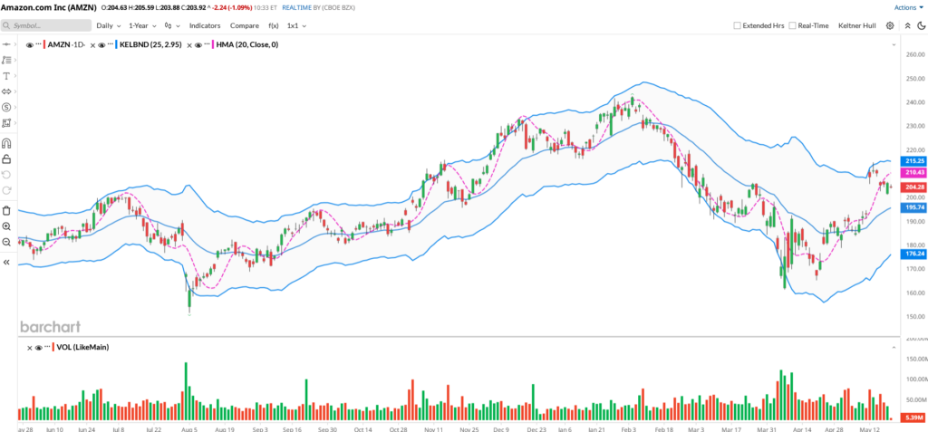Check the Real-Time checkbox
This screenshot has height=432, width=928.
pyautogui.click(x=793, y=25)
